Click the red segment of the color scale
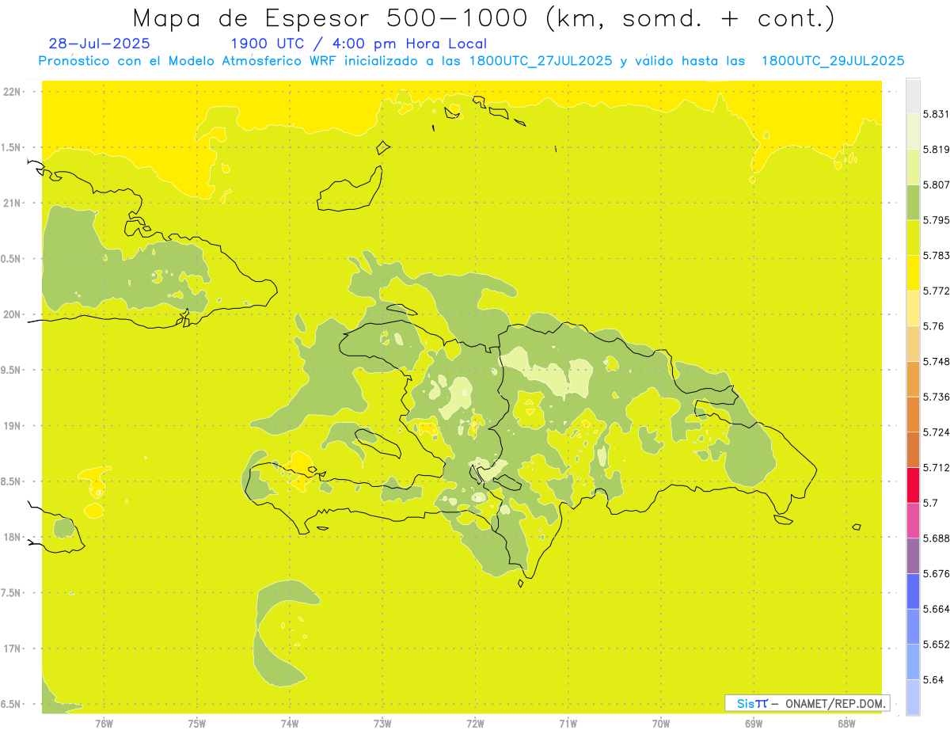This screenshot has height=734, width=950. [913, 485]
